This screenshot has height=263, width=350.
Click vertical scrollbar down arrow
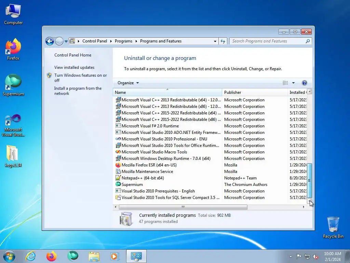point(310,201)
